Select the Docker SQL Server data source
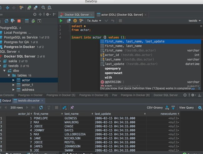 coord(20,56)
